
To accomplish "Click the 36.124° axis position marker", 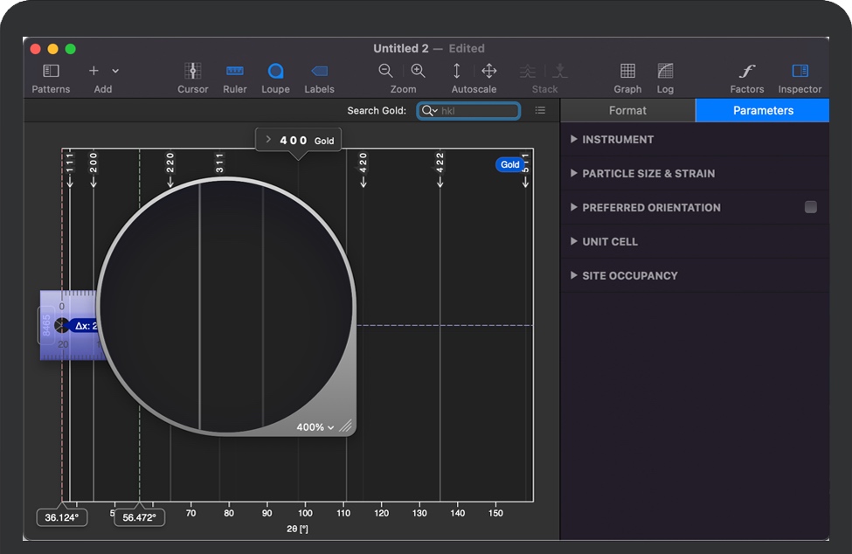I will (62, 517).
